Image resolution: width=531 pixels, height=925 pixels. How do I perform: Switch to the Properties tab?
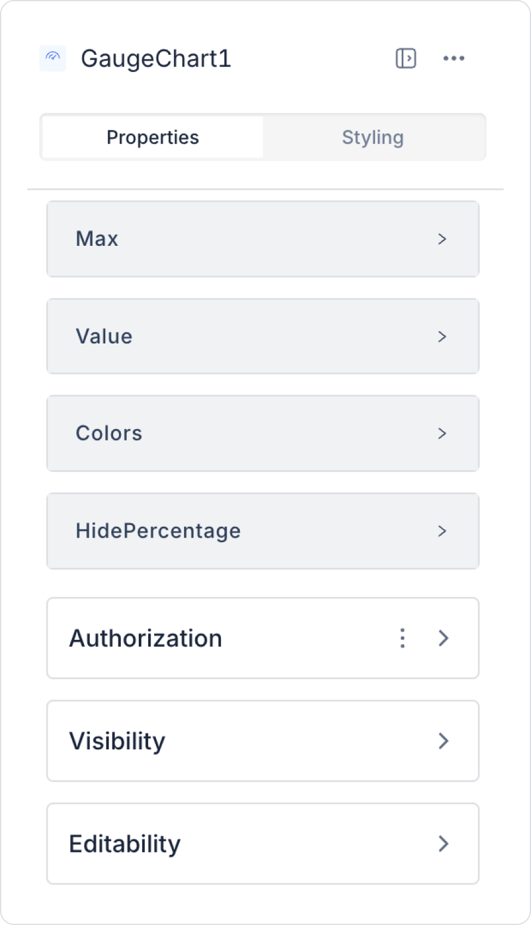point(153,137)
